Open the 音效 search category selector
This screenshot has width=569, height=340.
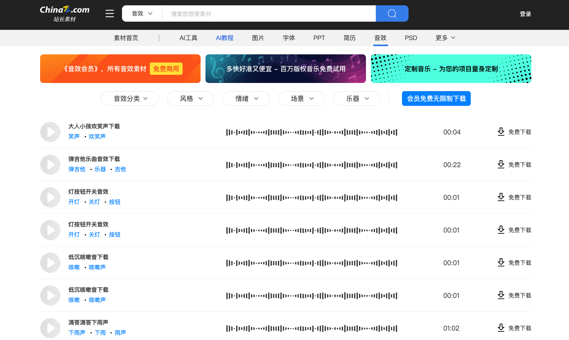coord(142,13)
